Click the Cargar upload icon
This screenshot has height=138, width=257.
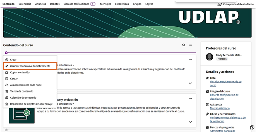(x=7, y=79)
